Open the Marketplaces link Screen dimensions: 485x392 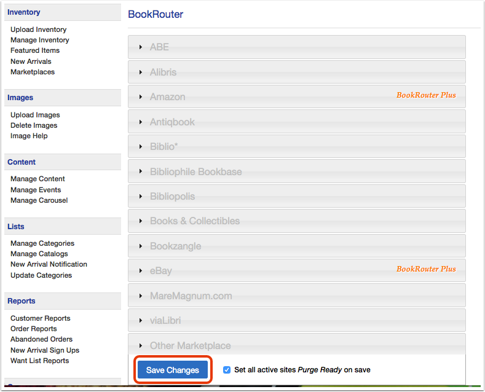33,72
